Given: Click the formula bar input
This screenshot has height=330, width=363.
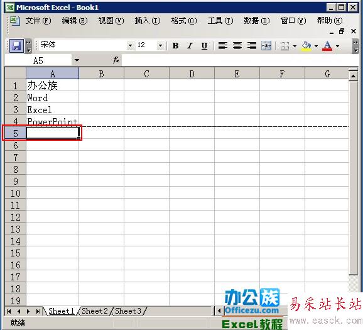Looking at the screenshot, I should 240,60.
